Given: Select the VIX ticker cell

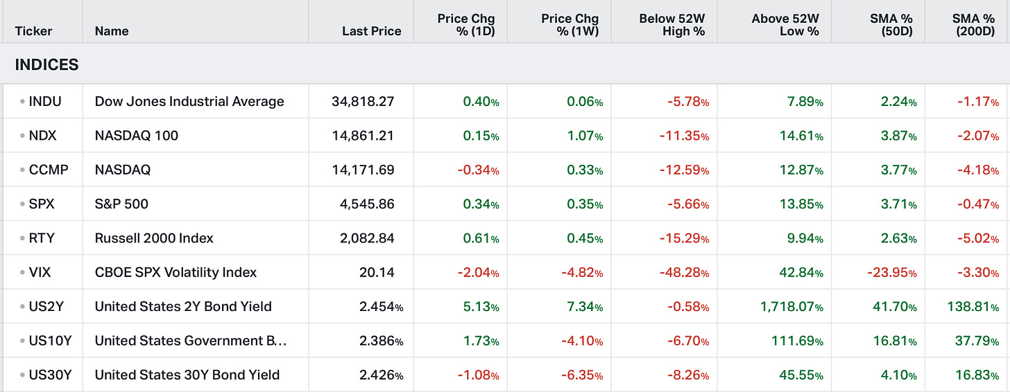Looking at the screenshot, I should point(40,272).
